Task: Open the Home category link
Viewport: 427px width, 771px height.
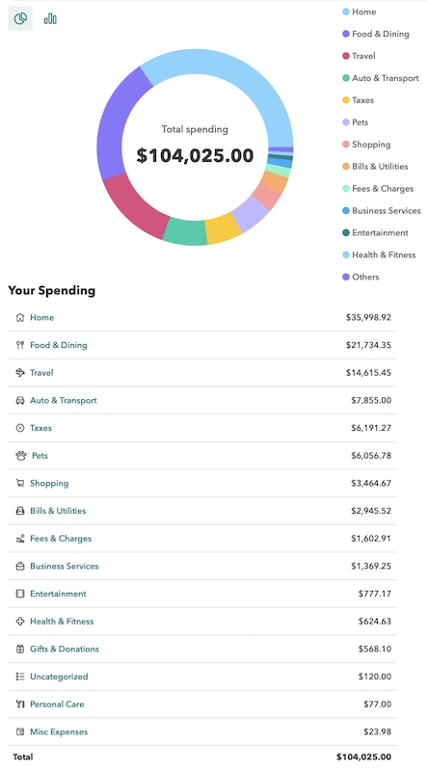Action: pyautogui.click(x=41, y=318)
